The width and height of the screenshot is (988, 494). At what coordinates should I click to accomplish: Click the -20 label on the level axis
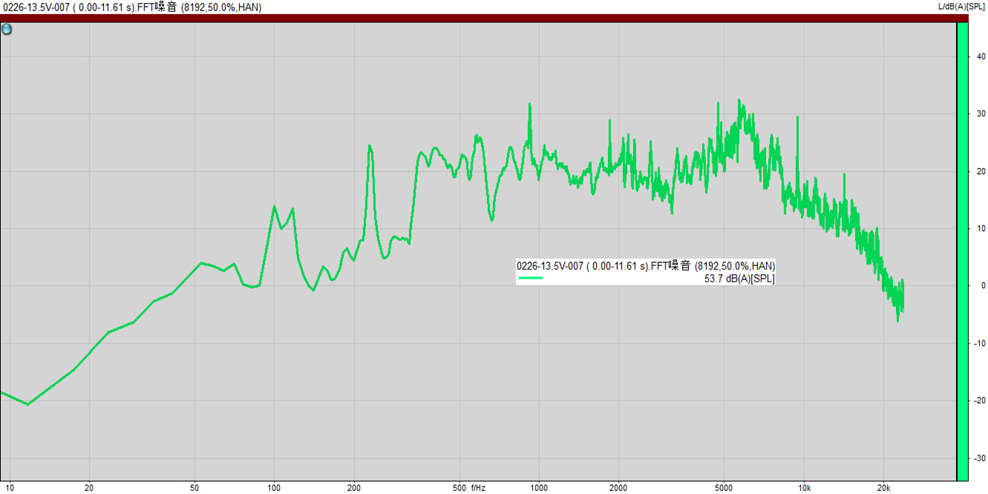(x=980, y=400)
